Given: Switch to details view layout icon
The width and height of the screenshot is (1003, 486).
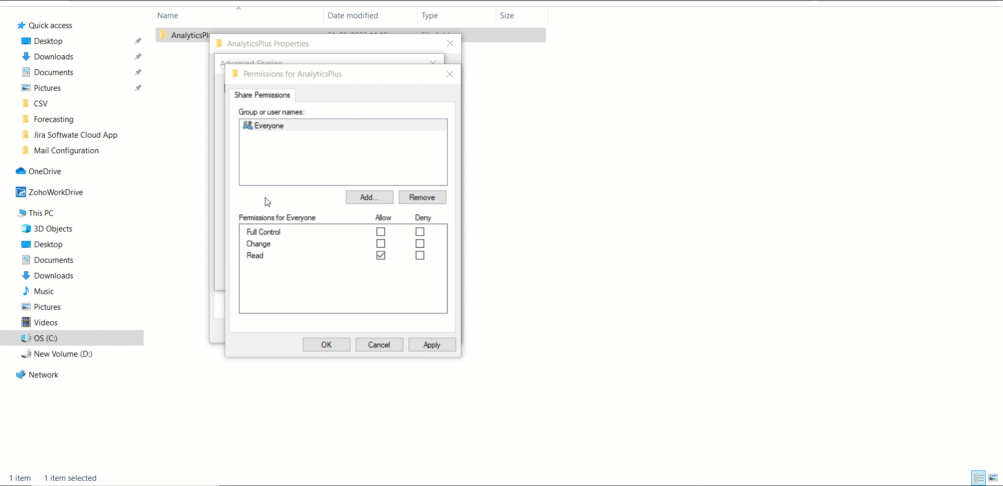Looking at the screenshot, I should pyautogui.click(x=978, y=478).
